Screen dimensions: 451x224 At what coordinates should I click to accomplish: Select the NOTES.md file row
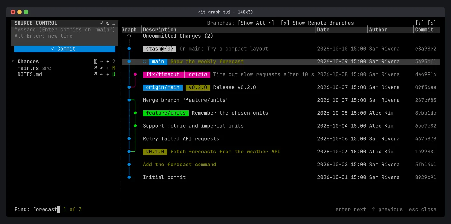[65, 74]
